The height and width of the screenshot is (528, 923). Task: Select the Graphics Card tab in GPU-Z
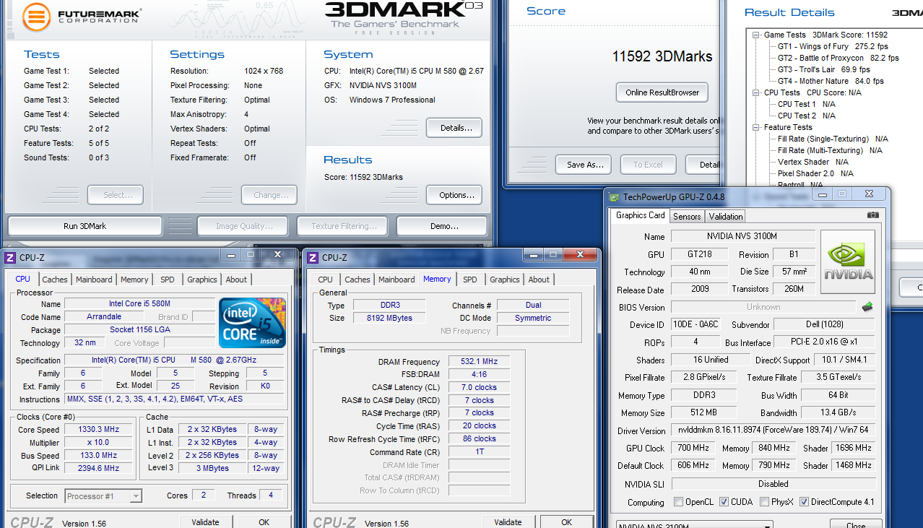click(x=640, y=215)
